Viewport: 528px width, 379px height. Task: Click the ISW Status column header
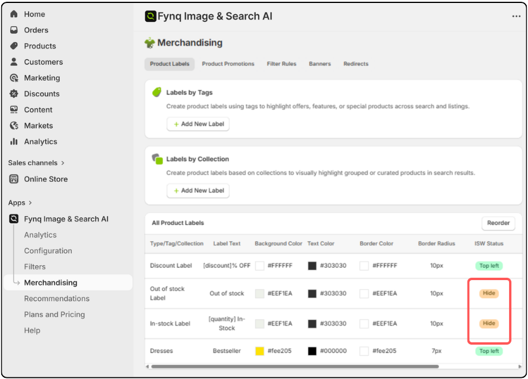point(489,243)
